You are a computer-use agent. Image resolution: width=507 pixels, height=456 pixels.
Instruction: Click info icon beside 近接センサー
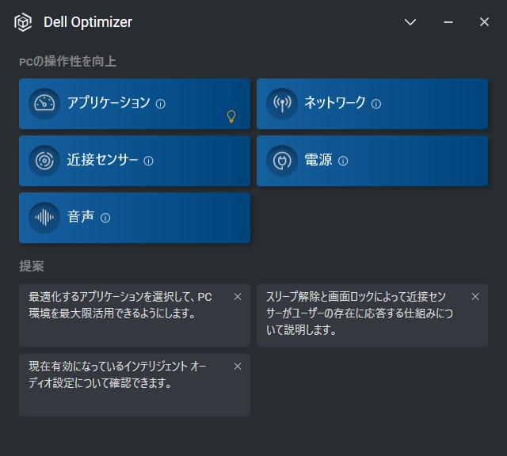(x=148, y=161)
